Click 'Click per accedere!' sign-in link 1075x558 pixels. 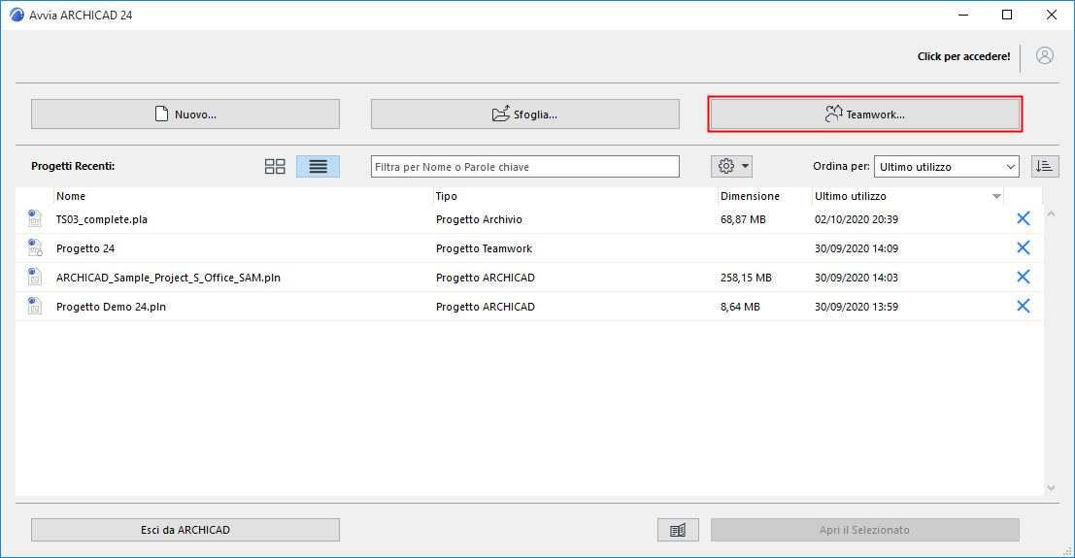(x=963, y=56)
